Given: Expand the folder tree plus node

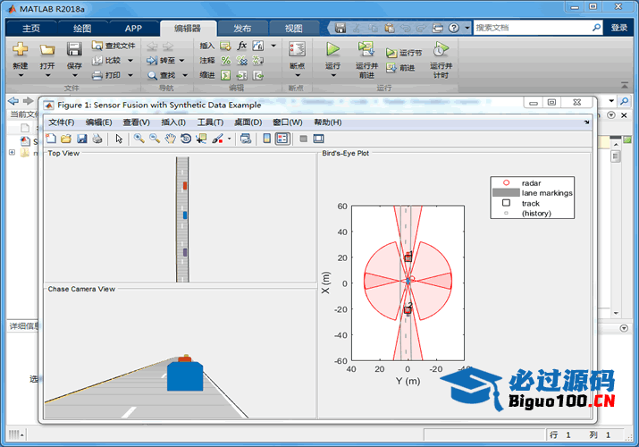Looking at the screenshot, I should tap(12, 152).
